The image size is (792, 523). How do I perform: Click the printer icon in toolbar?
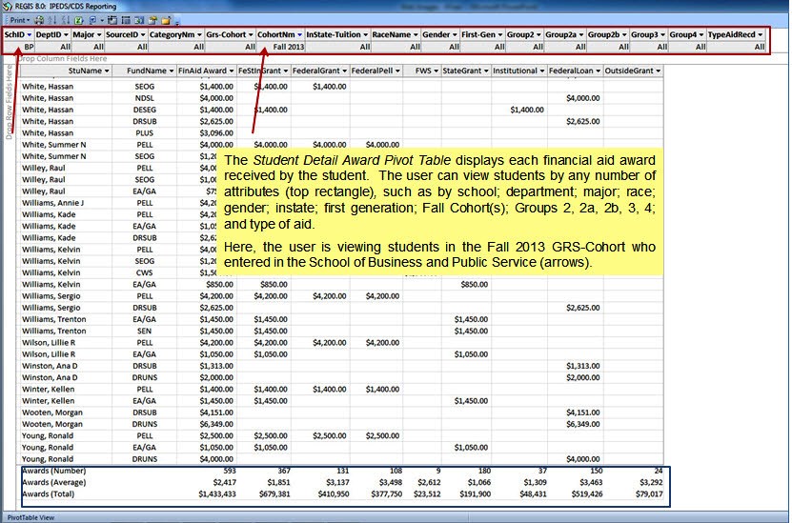[39, 20]
